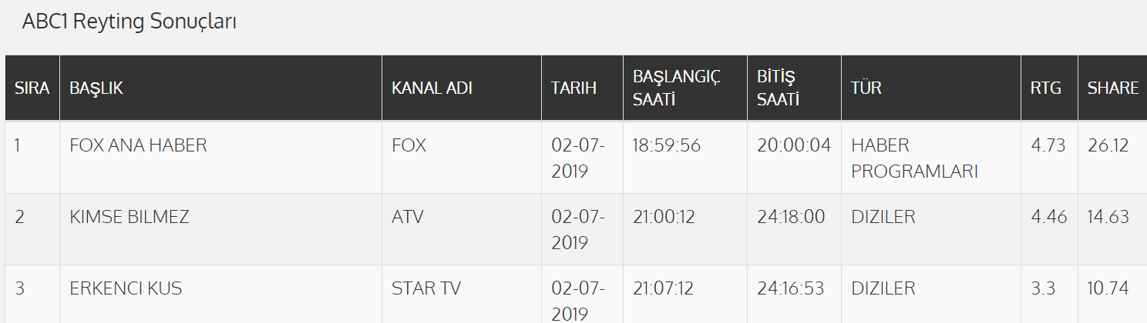Click the 24:16:53 end time cell
The width and height of the screenshot is (1147, 323).
pyautogui.click(x=790, y=288)
